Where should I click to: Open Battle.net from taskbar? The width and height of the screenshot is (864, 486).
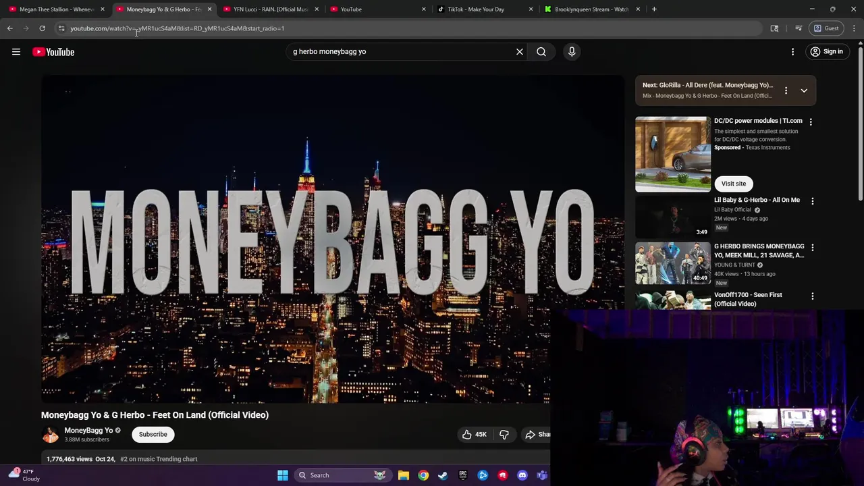483,475
